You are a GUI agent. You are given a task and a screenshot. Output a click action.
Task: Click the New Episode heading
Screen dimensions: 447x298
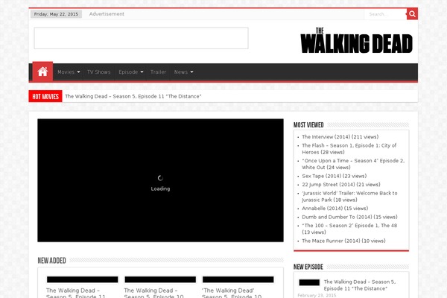308,267
